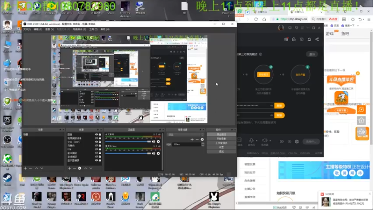Expand the speaker dropdown arrow in Douyu companion
The height and width of the screenshot is (210, 373).
[x=270, y=141]
